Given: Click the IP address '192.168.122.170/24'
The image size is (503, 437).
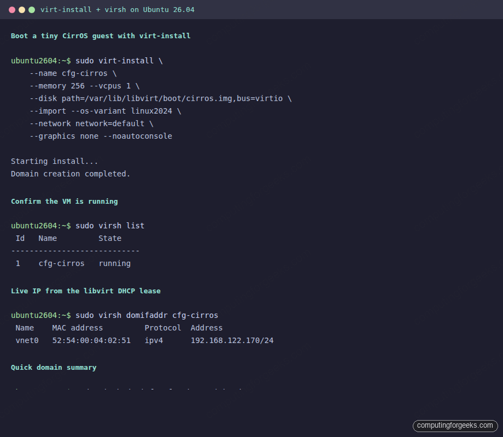Looking at the screenshot, I should [x=232, y=340].
